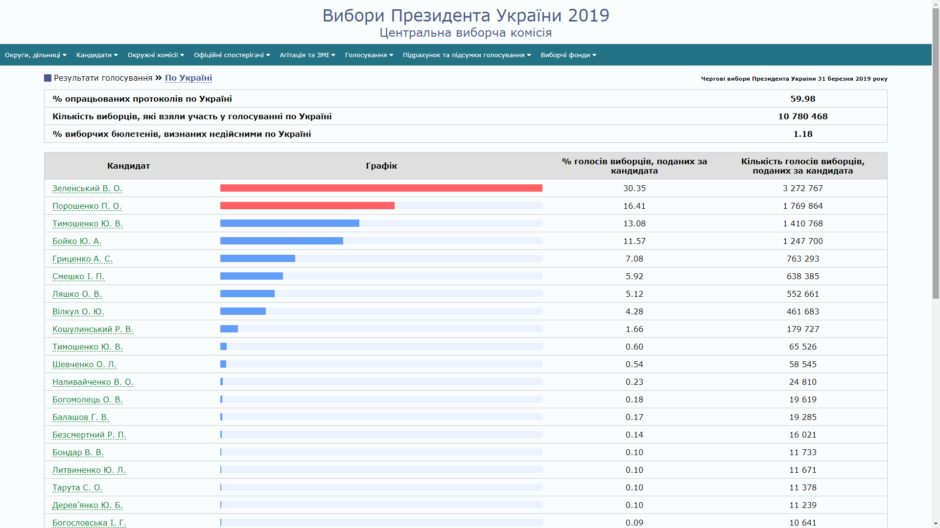The width and height of the screenshot is (940, 528).
Task: Open candidate Богомолець О. В. link
Action: point(88,399)
